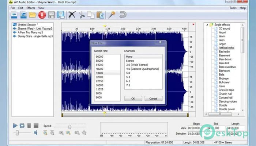The width and height of the screenshot is (256, 146).
Task: Click the Speed slider handle
Action: point(70,127)
